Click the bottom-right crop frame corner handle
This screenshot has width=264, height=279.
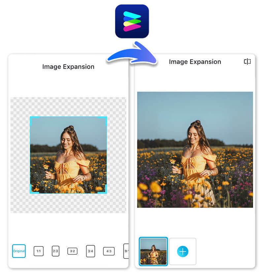pyautogui.click(x=105, y=192)
